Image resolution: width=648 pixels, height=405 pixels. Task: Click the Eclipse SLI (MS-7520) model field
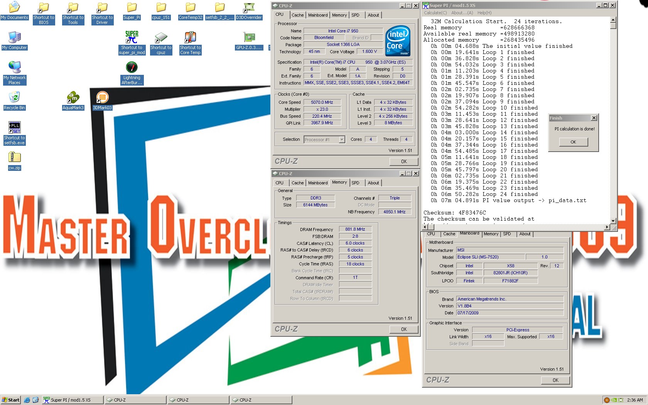point(490,257)
